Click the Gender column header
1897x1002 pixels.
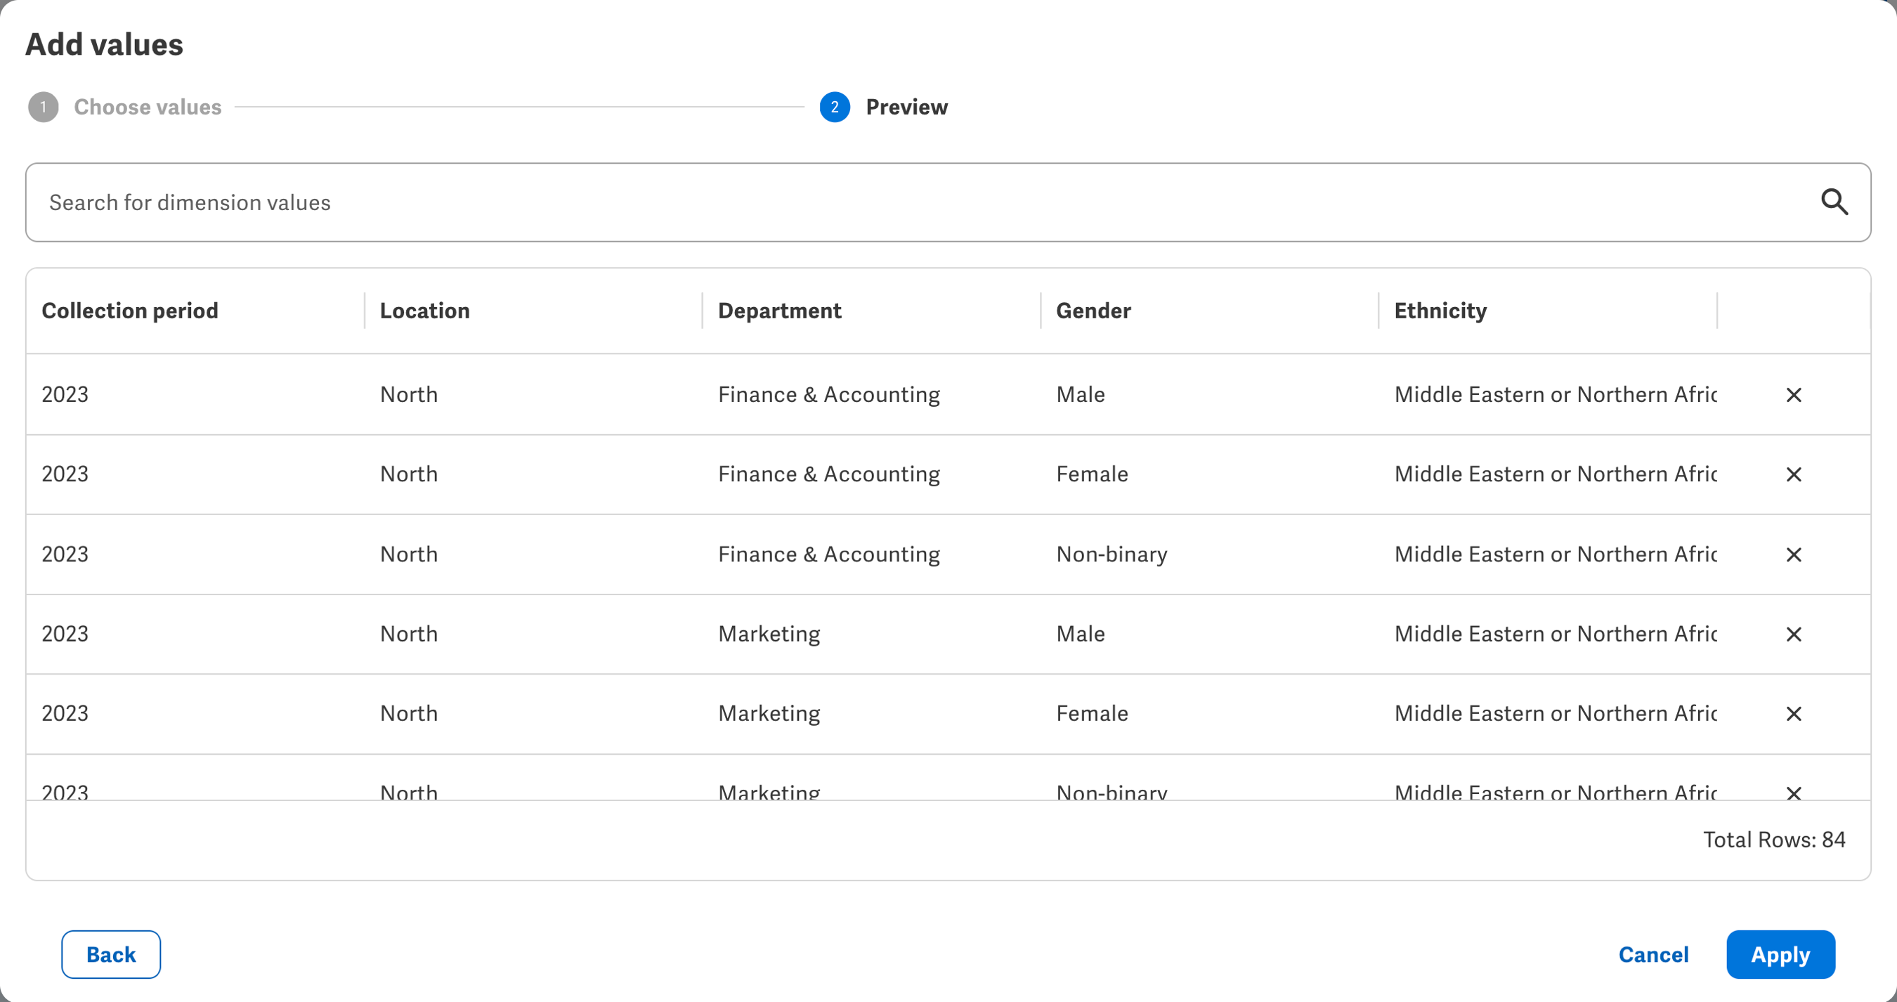(1093, 311)
